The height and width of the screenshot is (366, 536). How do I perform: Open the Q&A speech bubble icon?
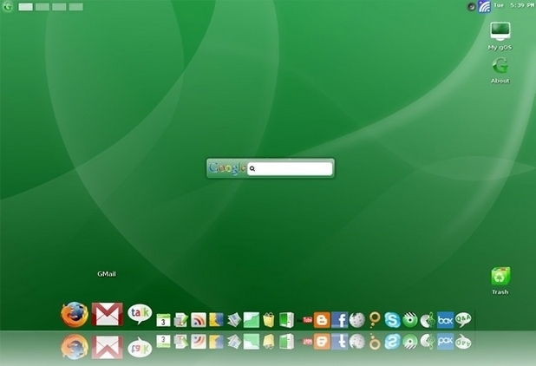(x=463, y=320)
